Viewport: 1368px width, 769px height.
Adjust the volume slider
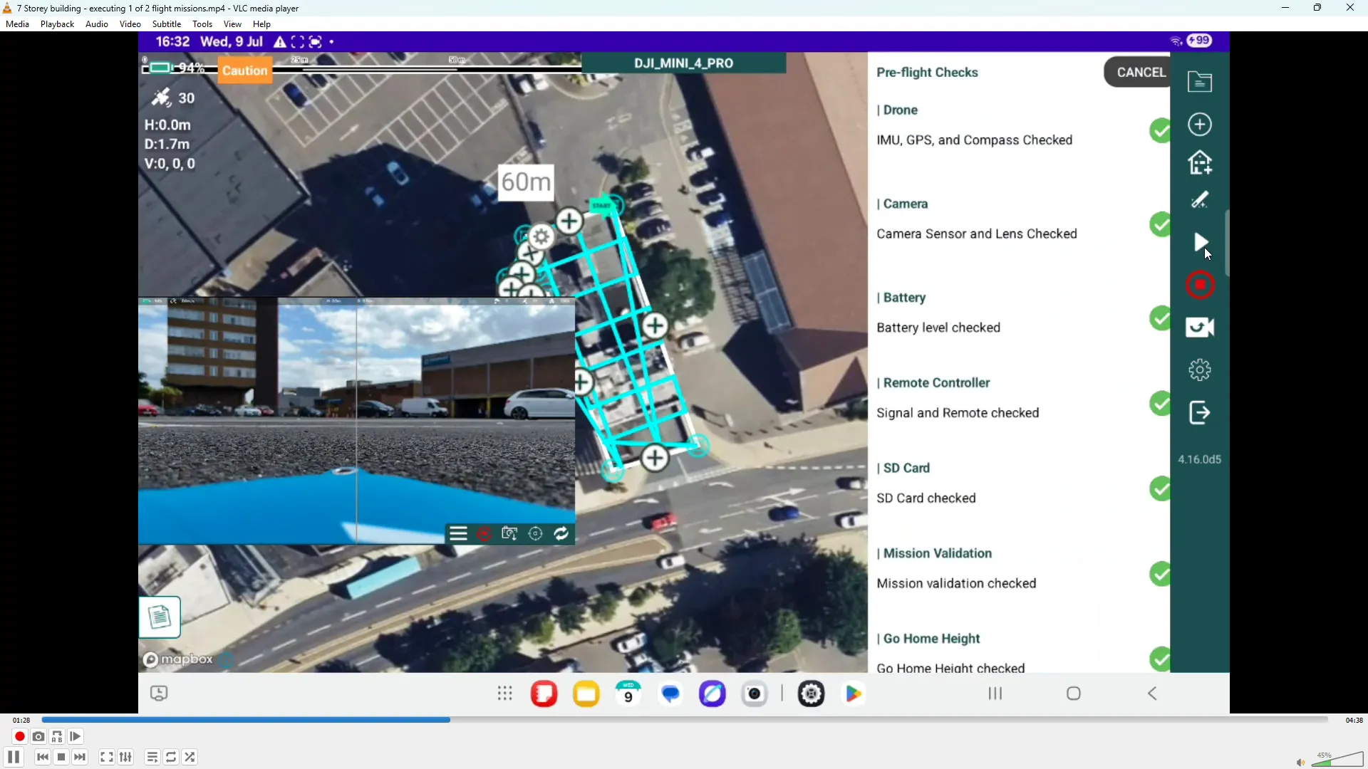(1337, 760)
